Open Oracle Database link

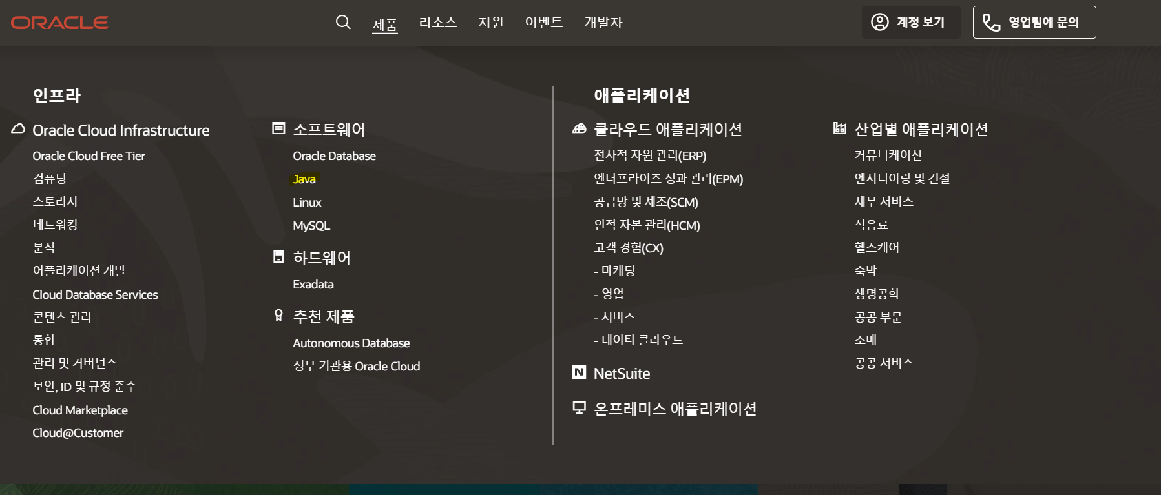click(x=334, y=156)
